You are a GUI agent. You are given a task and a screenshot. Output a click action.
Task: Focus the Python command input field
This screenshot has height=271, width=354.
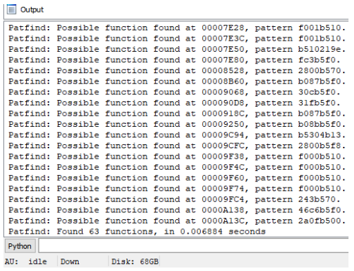click(x=193, y=245)
